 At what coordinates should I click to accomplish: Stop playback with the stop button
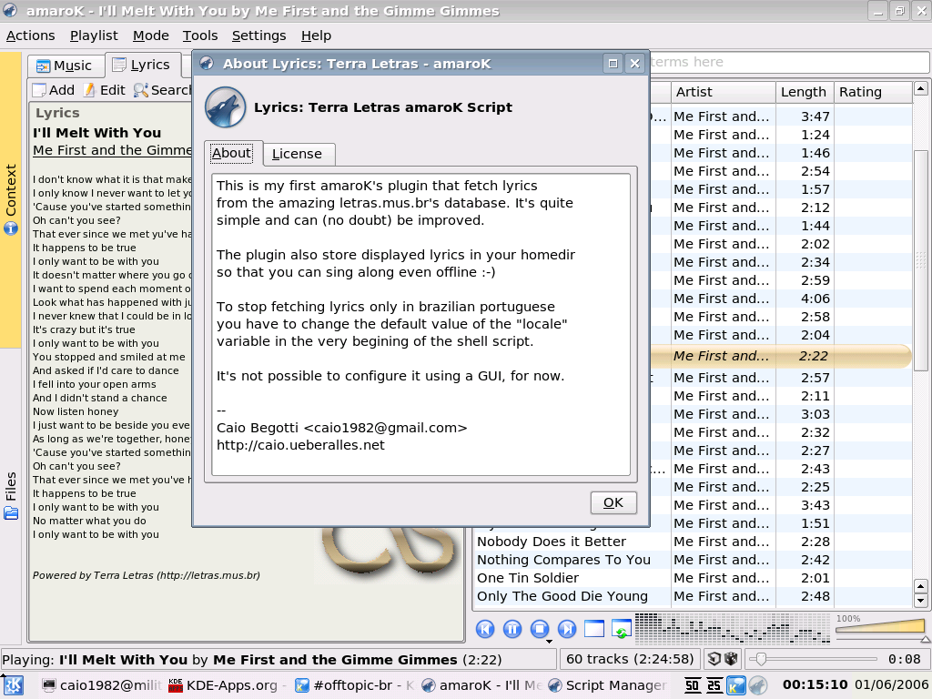(540, 628)
